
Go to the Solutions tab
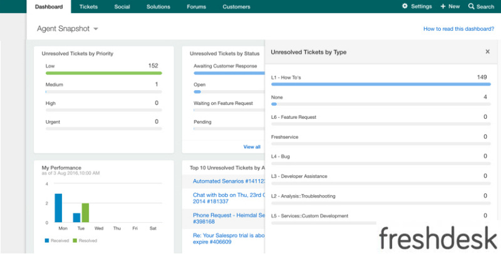pos(158,7)
